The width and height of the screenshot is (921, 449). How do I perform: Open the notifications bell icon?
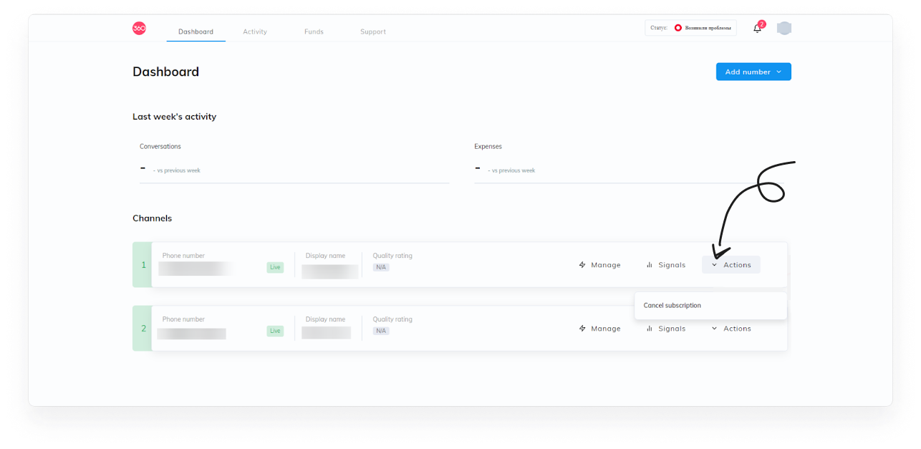(x=757, y=29)
